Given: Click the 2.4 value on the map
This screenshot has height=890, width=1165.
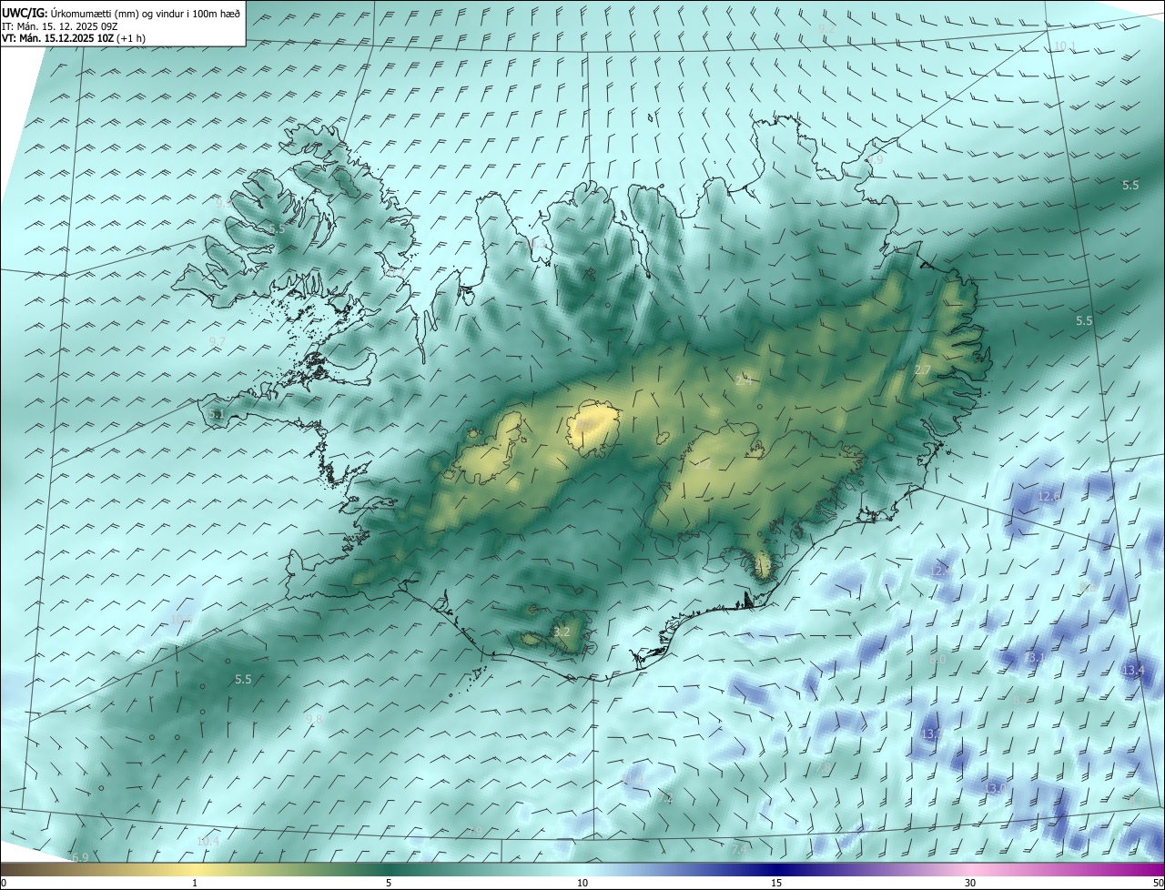Looking at the screenshot, I should point(744,381).
